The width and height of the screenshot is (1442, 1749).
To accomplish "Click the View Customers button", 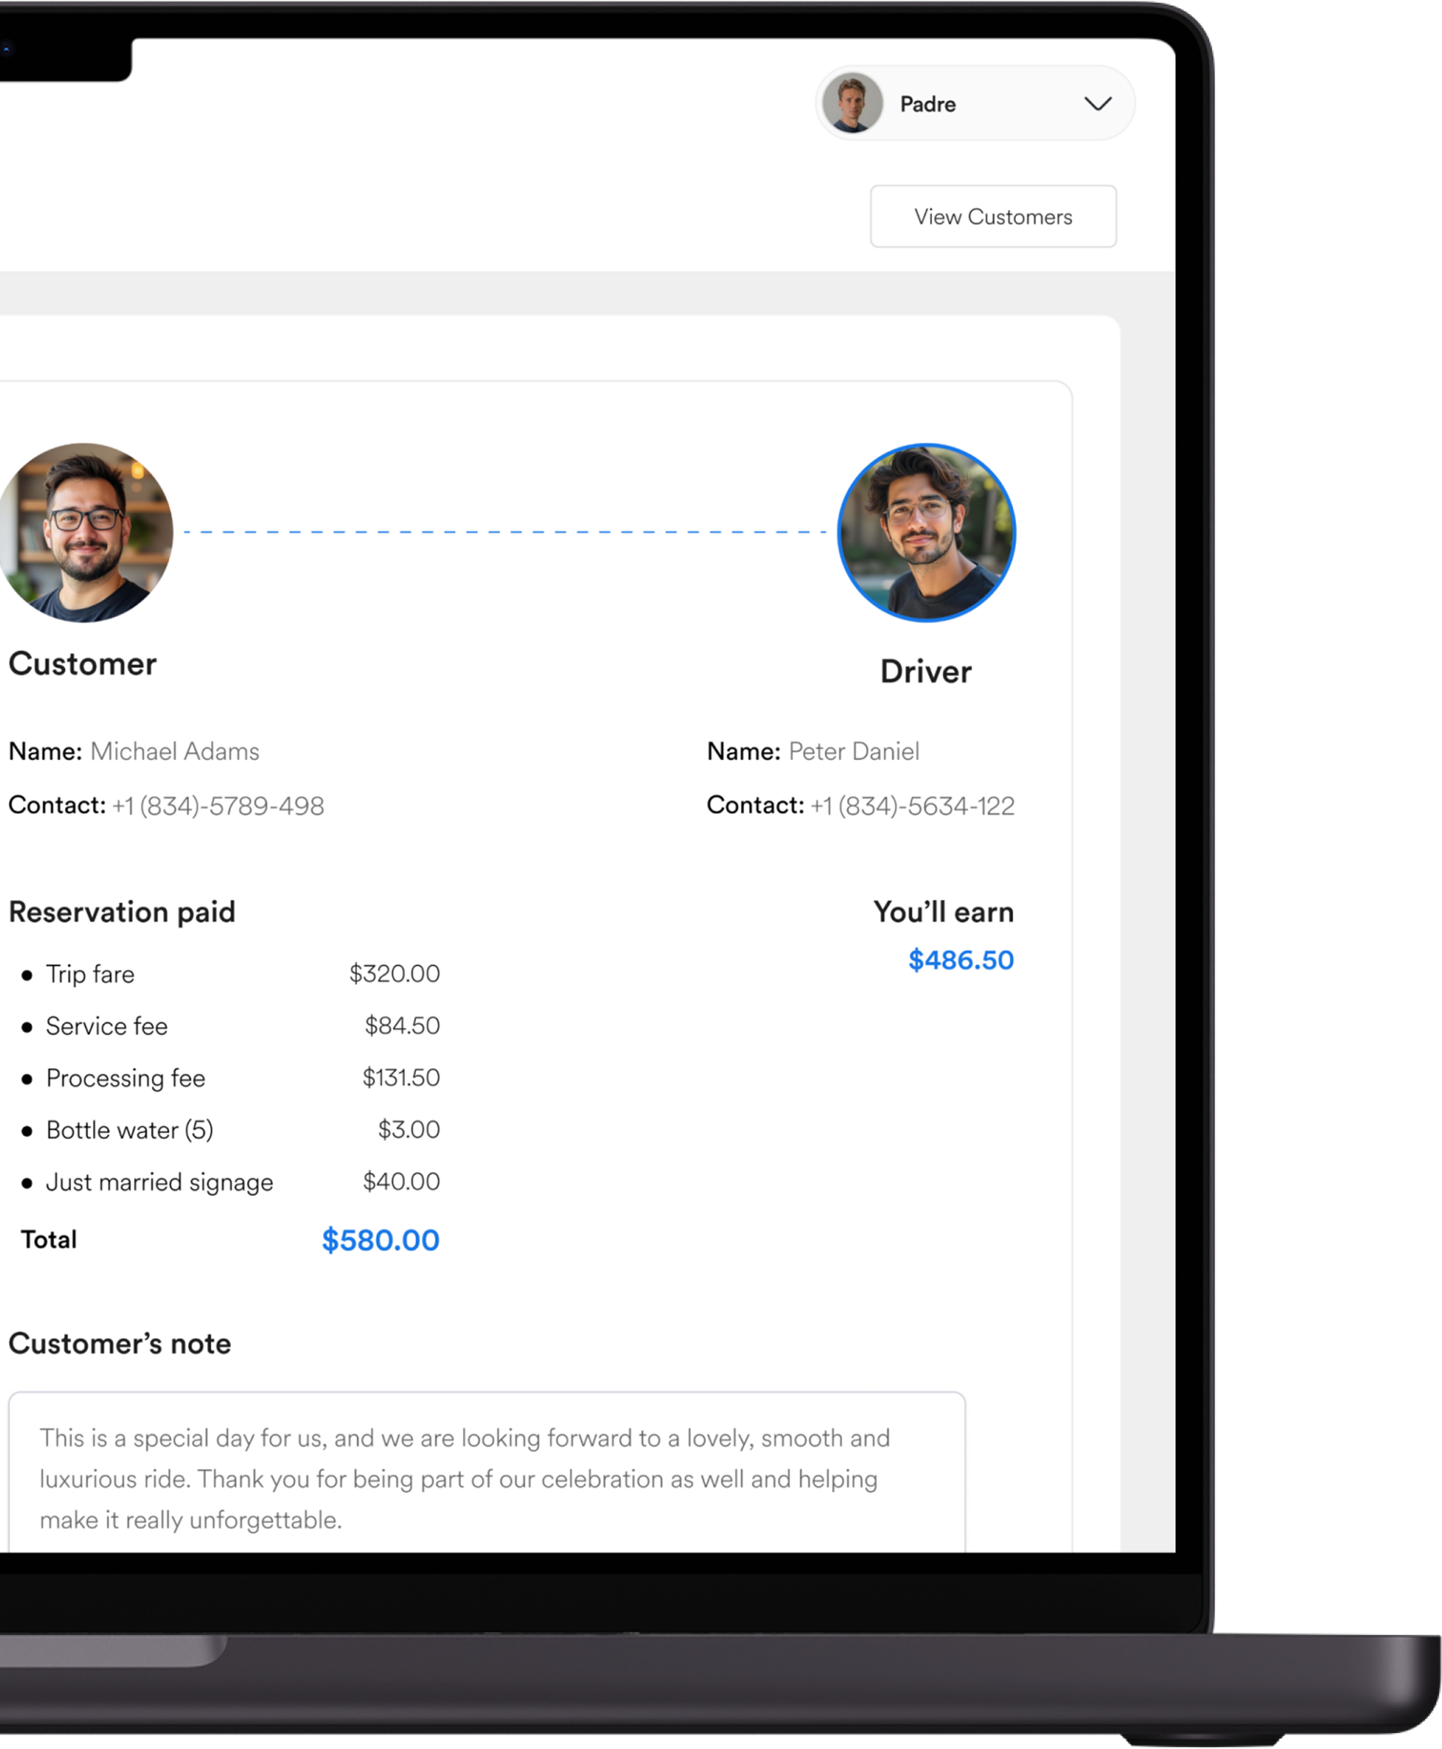I will (992, 216).
